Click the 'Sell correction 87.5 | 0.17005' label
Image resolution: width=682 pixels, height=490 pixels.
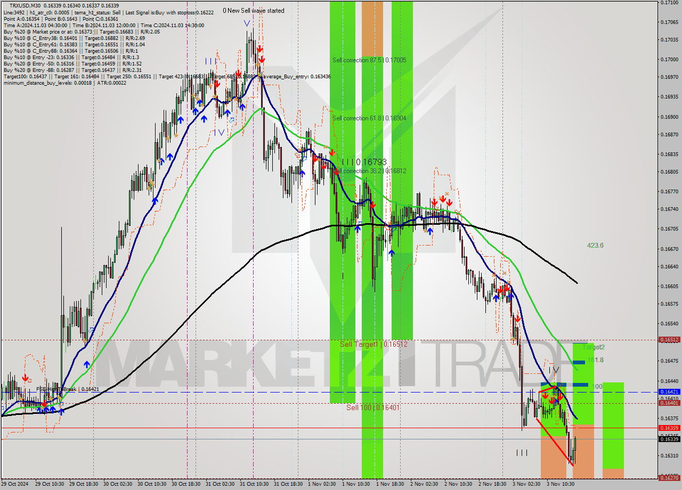(x=369, y=60)
